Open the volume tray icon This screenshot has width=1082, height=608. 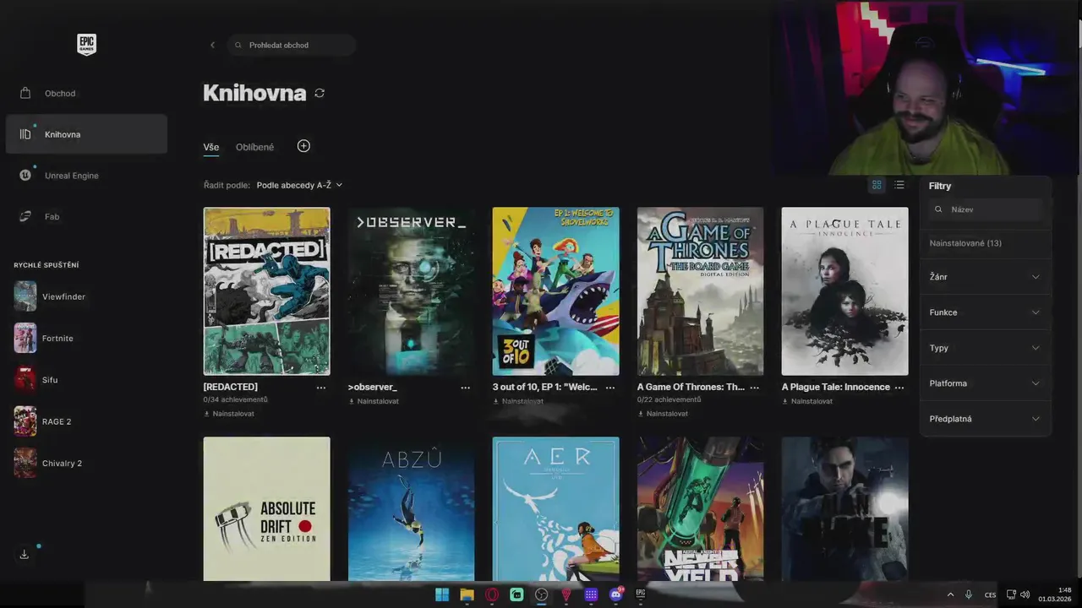(1025, 594)
